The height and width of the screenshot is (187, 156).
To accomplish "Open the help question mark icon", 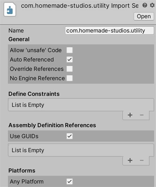I will coord(145,5).
